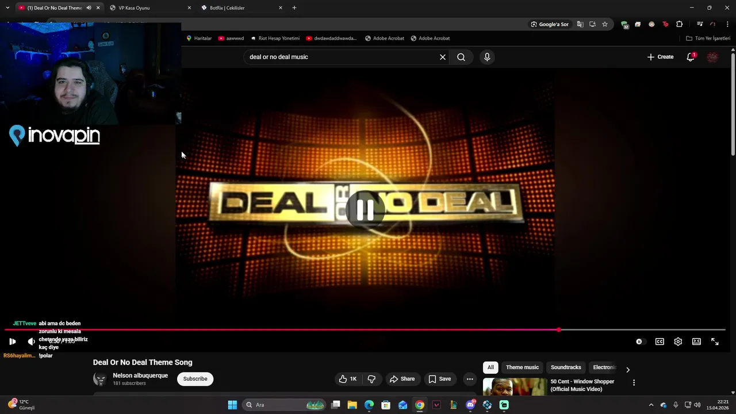Open tab search dropdown arrow
736x414 pixels.
pyautogui.click(x=7, y=8)
